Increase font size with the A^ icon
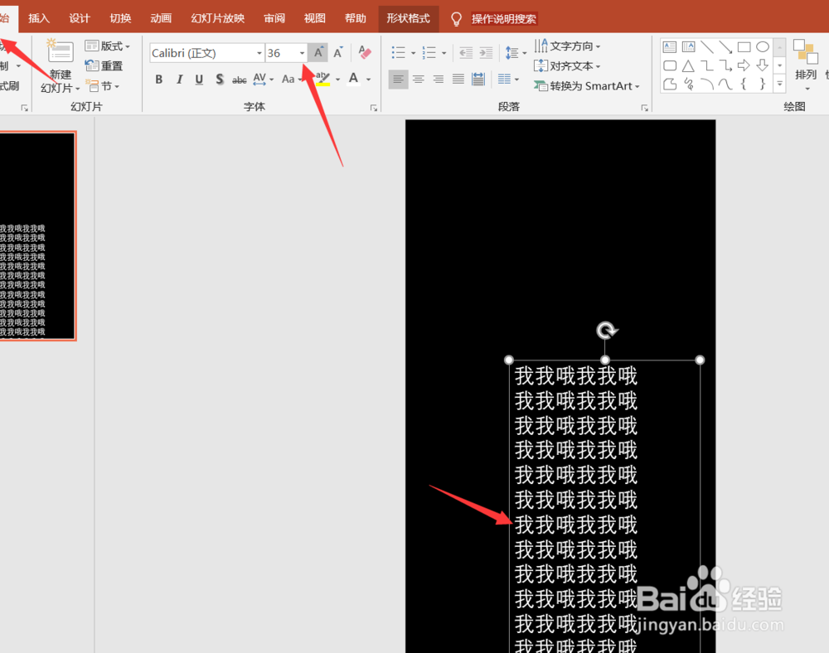This screenshot has height=653, width=829. (318, 51)
